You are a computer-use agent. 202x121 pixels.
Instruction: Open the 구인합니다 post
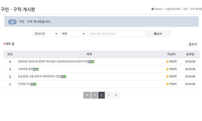24,84
